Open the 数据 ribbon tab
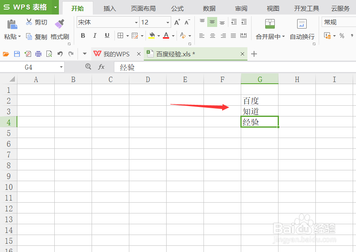The image size is (356, 252). 209,9
